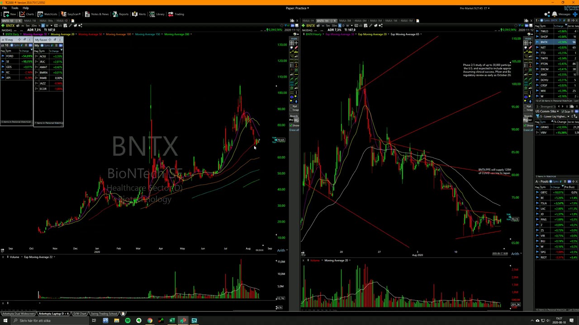Open the Library tool
Image resolution: width=579 pixels, height=325 pixels.
coord(157,14)
